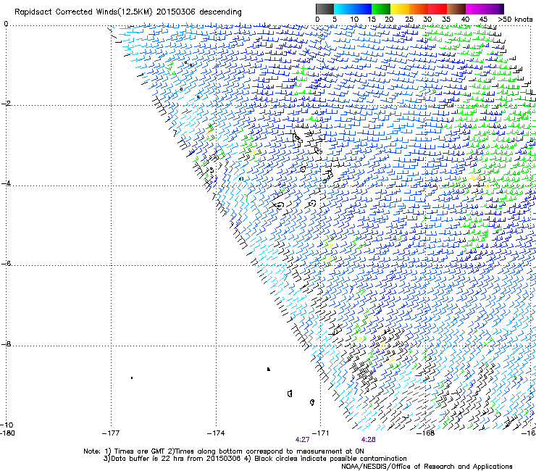Image resolution: width=536 pixels, height=471 pixels.
Task: Click the purple time stamp '4:28'
Action: pos(368,440)
